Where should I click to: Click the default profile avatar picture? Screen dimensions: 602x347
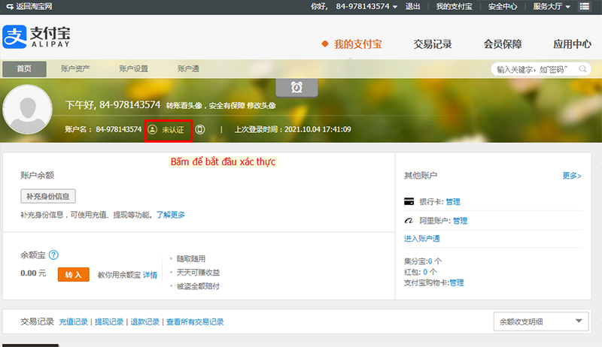coord(27,109)
